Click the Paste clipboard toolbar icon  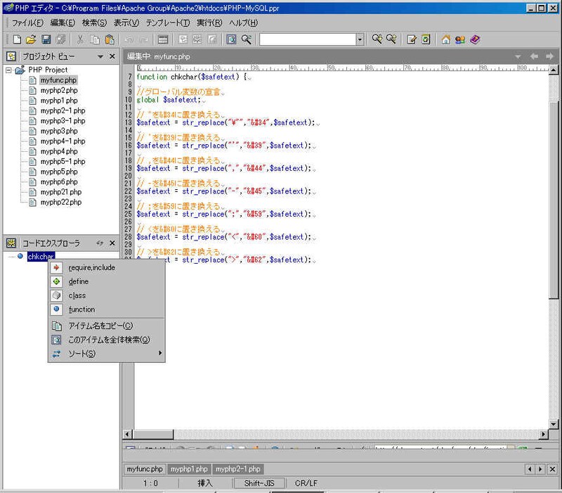pos(110,39)
